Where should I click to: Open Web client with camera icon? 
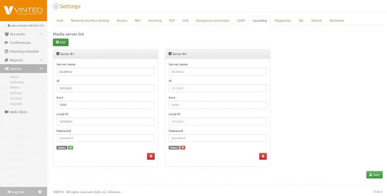pyautogui.click(x=18, y=112)
